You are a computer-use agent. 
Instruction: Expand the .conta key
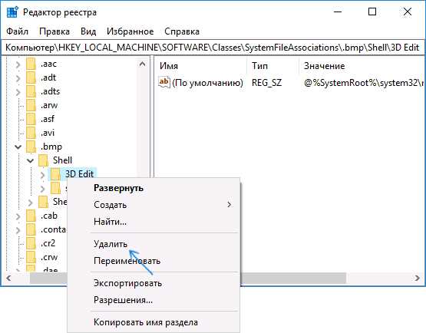pyautogui.click(x=18, y=230)
